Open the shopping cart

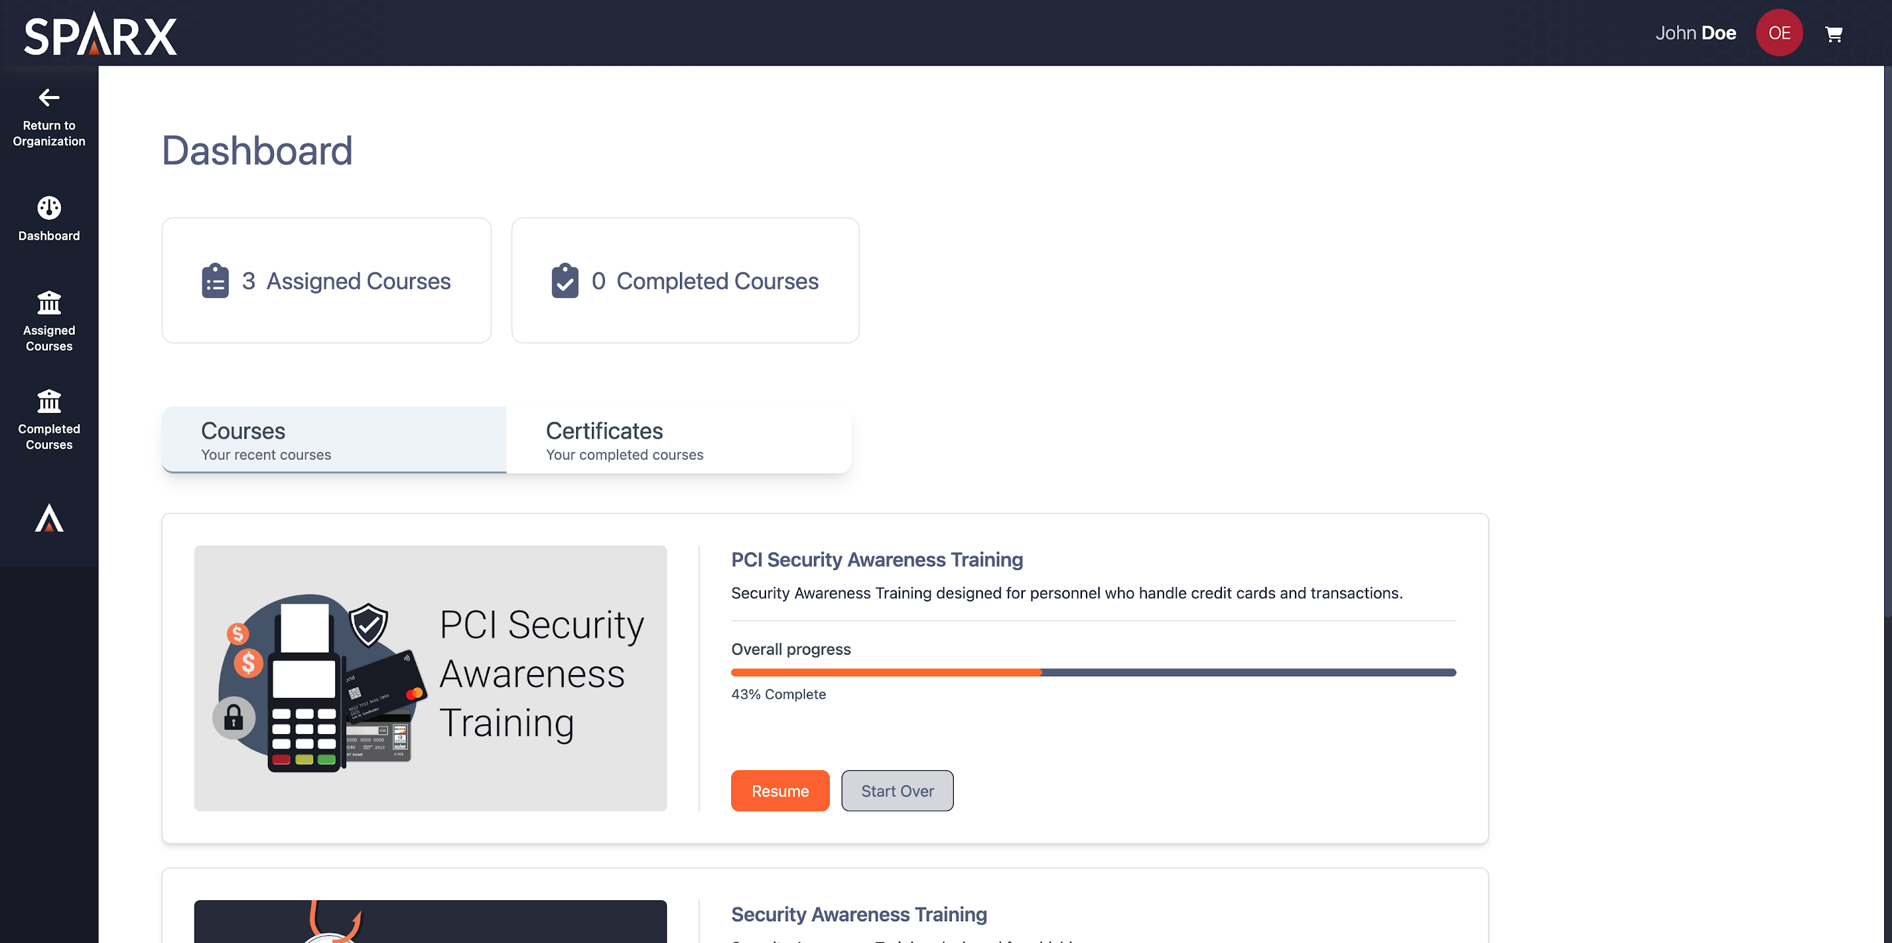pyautogui.click(x=1834, y=33)
